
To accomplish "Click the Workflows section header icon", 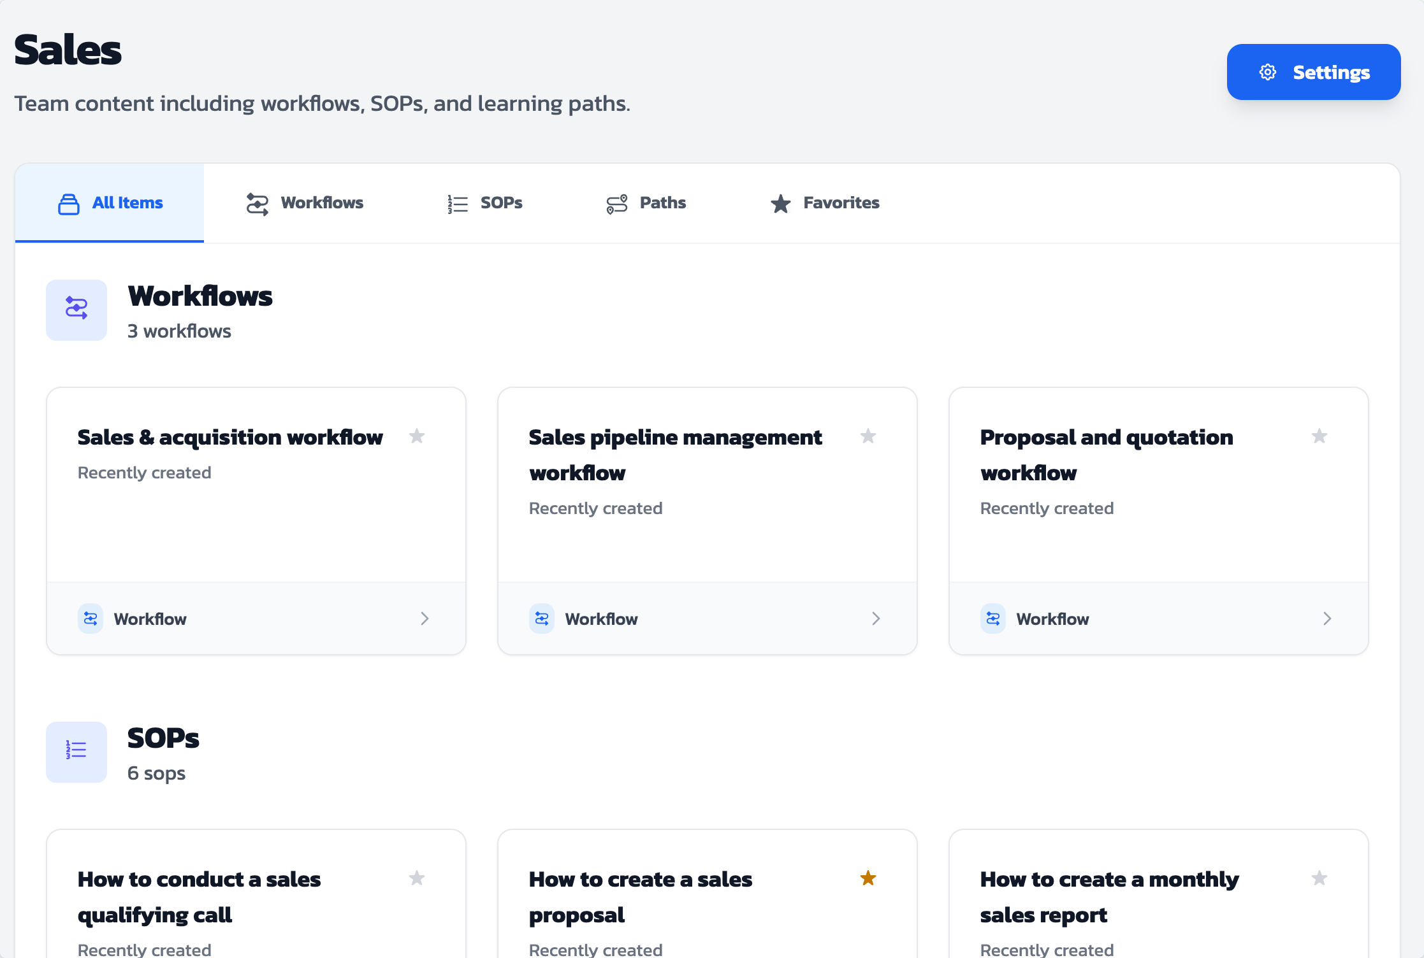I will point(76,310).
